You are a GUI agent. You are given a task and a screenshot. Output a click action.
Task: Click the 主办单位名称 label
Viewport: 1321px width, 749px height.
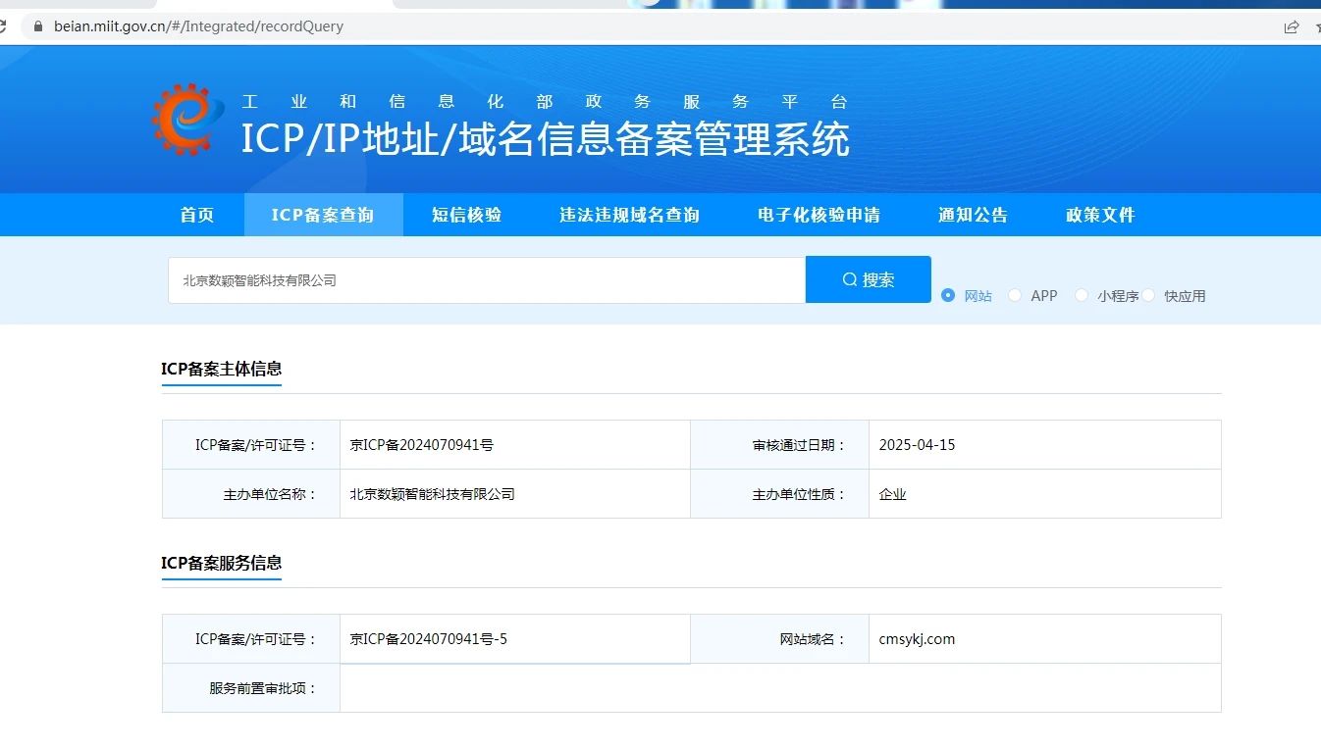[x=271, y=494]
